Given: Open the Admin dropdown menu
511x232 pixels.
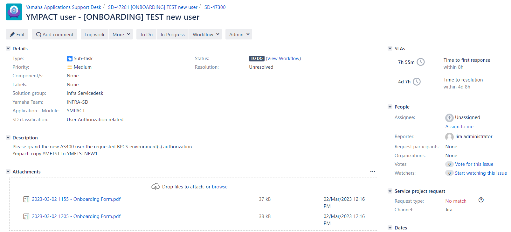Looking at the screenshot, I should (x=239, y=34).
